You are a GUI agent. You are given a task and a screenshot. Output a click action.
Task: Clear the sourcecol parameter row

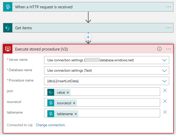(165, 101)
